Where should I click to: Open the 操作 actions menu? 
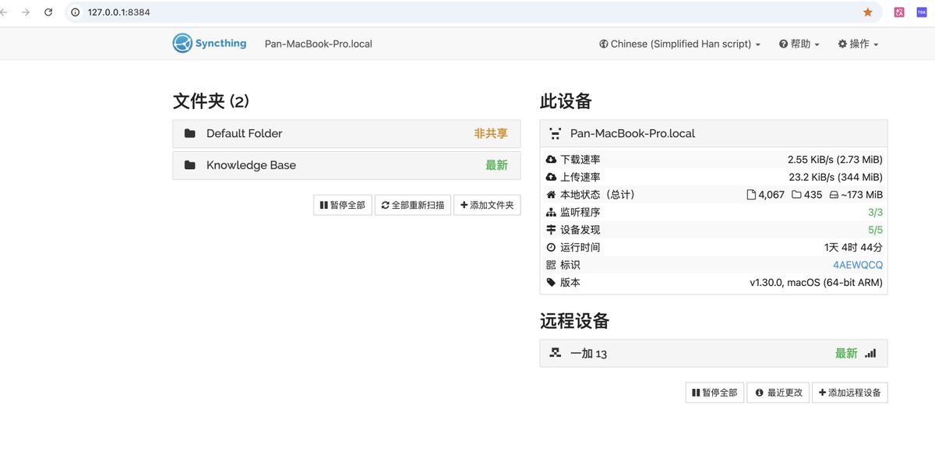858,44
